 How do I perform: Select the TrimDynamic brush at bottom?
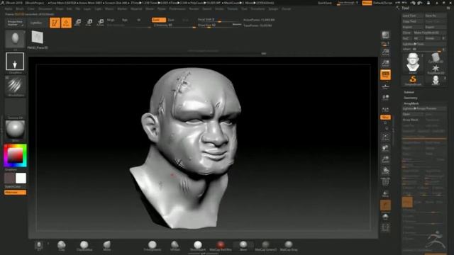pyautogui.click(x=153, y=246)
